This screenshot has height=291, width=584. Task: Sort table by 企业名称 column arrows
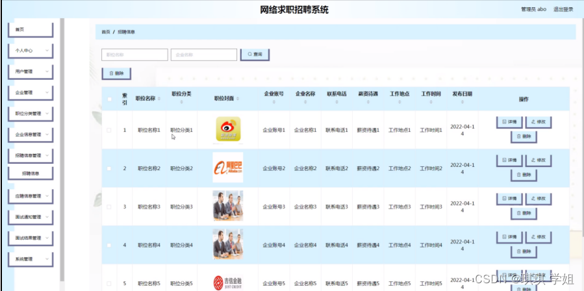305,102
